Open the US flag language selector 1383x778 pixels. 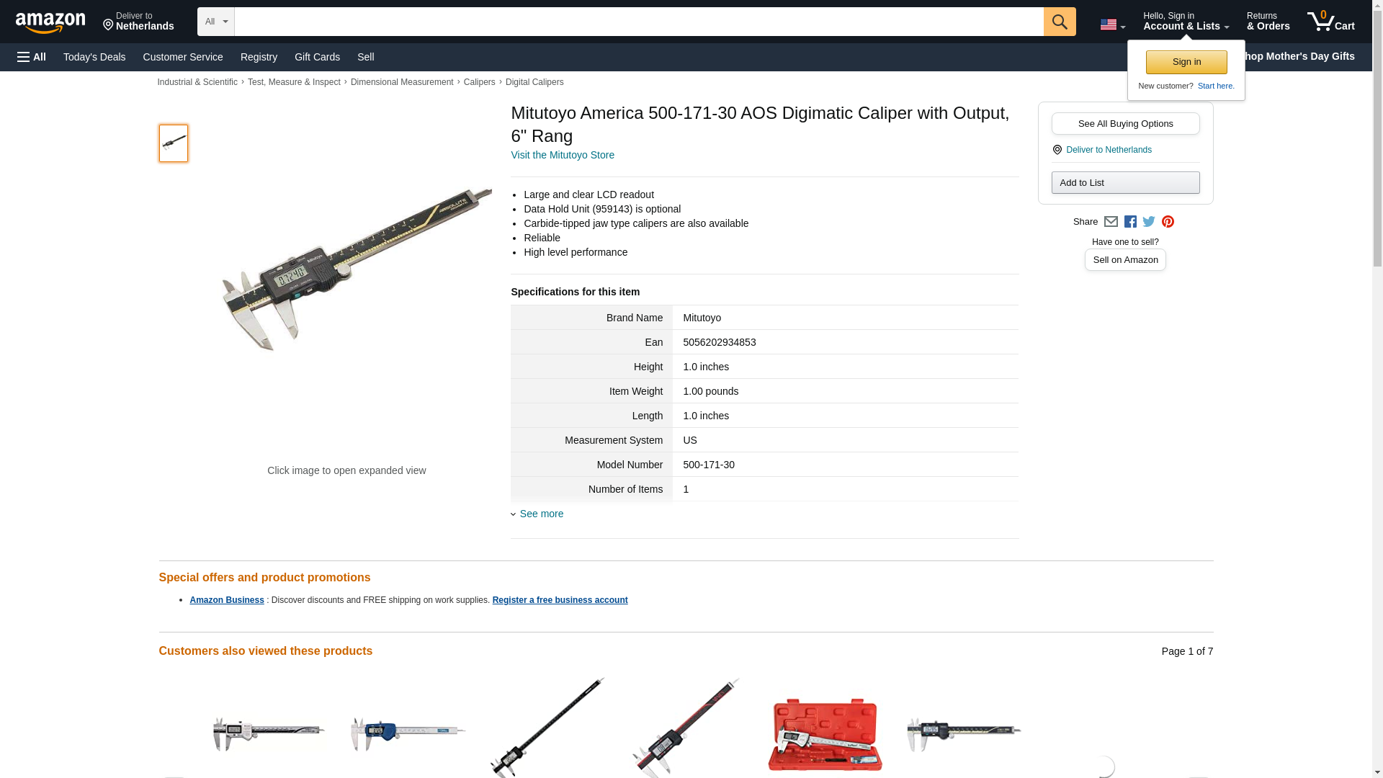1112,24
